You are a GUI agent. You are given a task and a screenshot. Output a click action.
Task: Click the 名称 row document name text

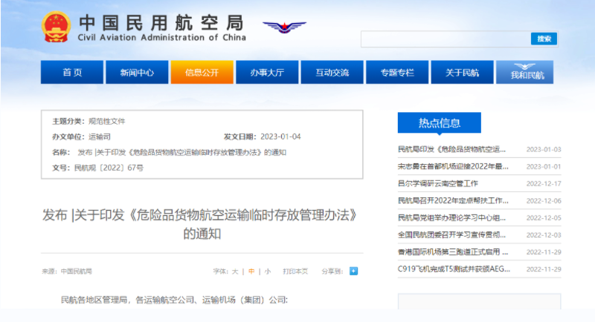(181, 152)
